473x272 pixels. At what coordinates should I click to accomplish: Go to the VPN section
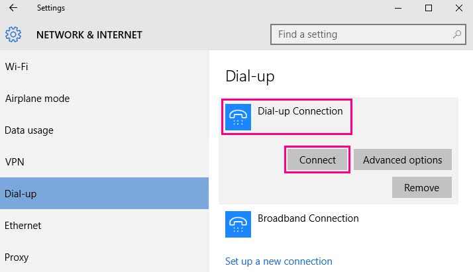pyautogui.click(x=105, y=161)
